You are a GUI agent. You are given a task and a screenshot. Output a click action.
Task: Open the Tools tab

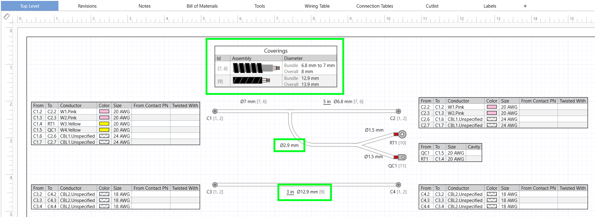tap(260, 6)
